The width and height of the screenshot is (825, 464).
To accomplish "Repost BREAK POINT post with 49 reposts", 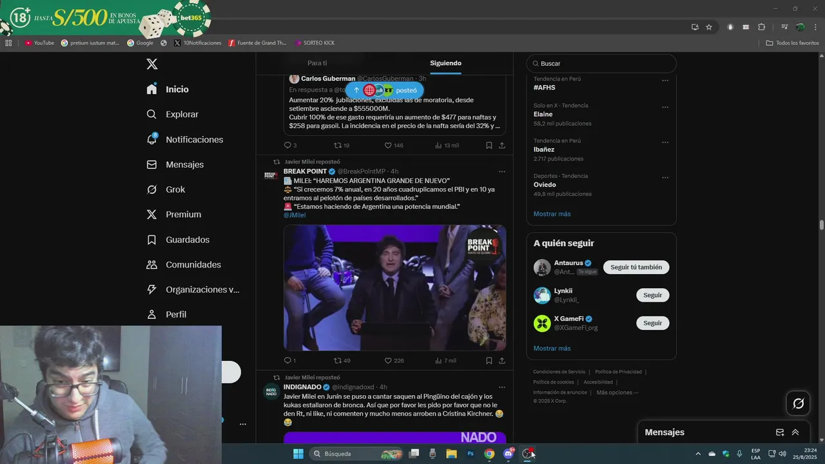I will [x=342, y=361].
